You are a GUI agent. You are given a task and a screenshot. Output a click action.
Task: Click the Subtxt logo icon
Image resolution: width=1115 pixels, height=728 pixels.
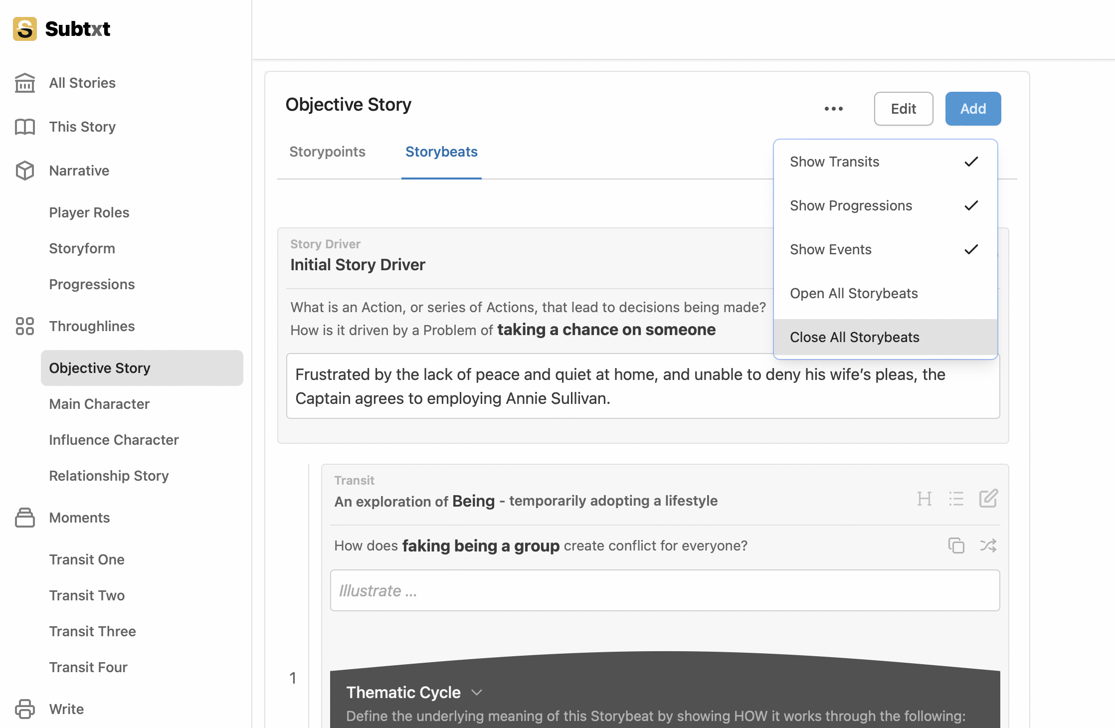(25, 29)
